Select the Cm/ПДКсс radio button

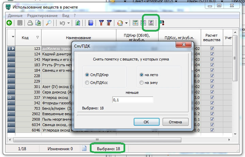87,83
